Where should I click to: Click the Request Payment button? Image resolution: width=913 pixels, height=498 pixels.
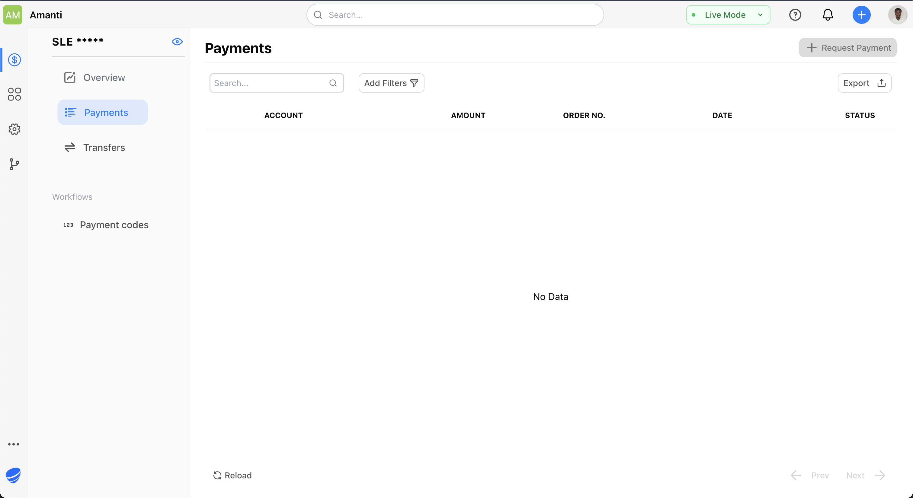point(847,48)
